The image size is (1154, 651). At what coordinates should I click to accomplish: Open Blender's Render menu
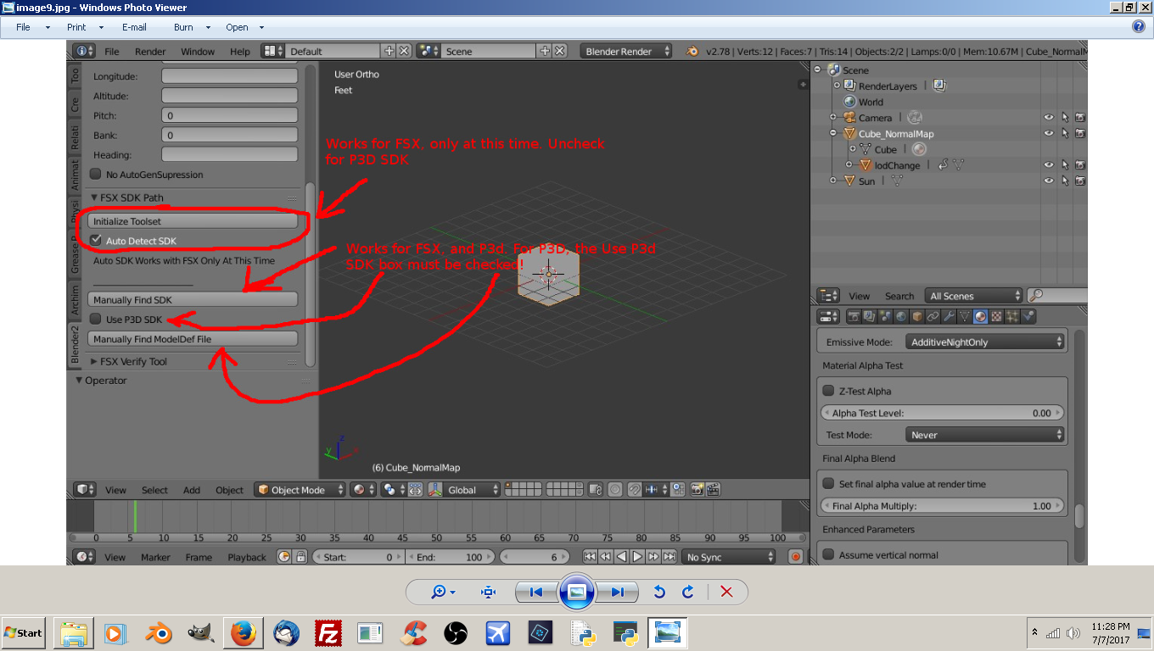click(150, 52)
